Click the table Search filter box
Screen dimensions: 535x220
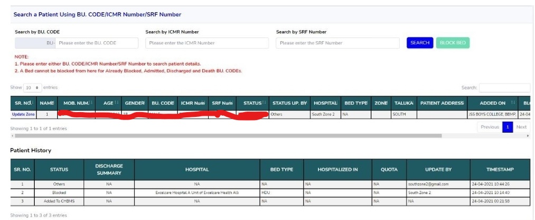click(x=504, y=88)
